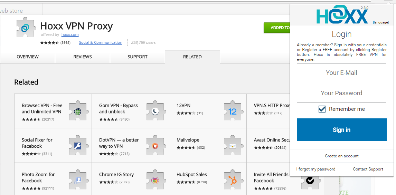Follow the Create an account link
396x195 pixels.
pos(341,156)
